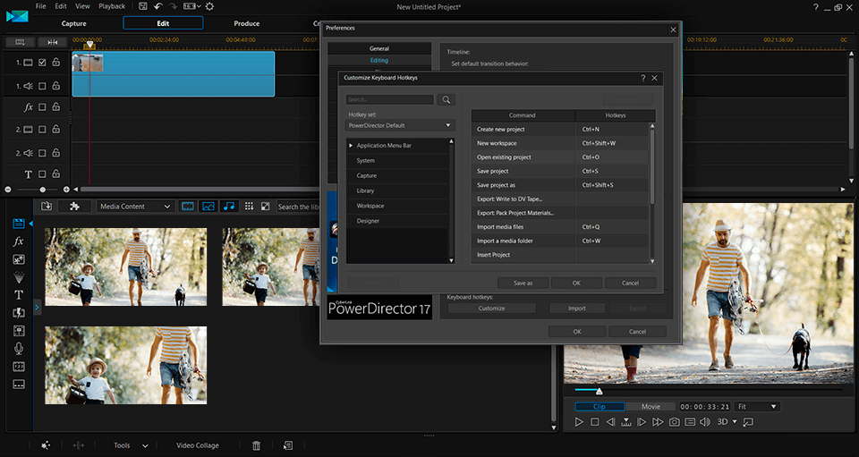
Task: Click the save project icon in menu bar
Action: 143,6
